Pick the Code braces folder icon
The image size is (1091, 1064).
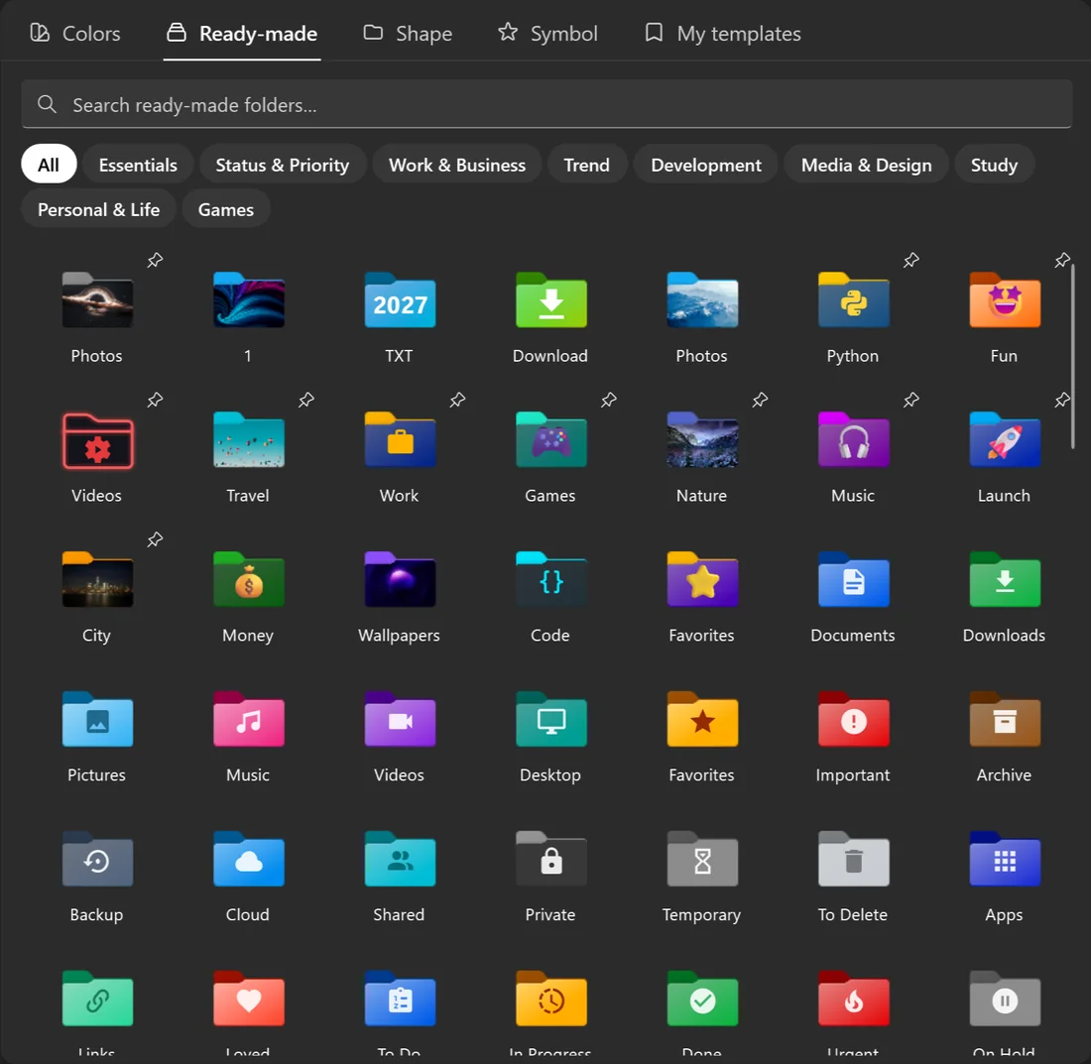click(550, 581)
